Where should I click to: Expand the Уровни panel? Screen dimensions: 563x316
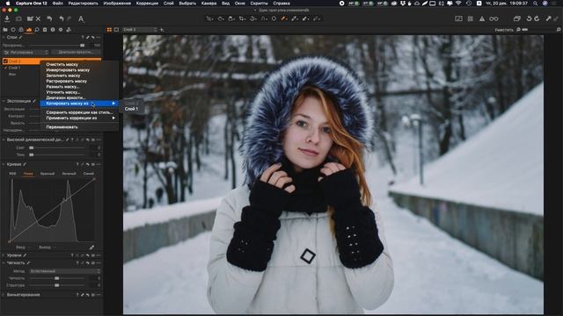(4, 255)
